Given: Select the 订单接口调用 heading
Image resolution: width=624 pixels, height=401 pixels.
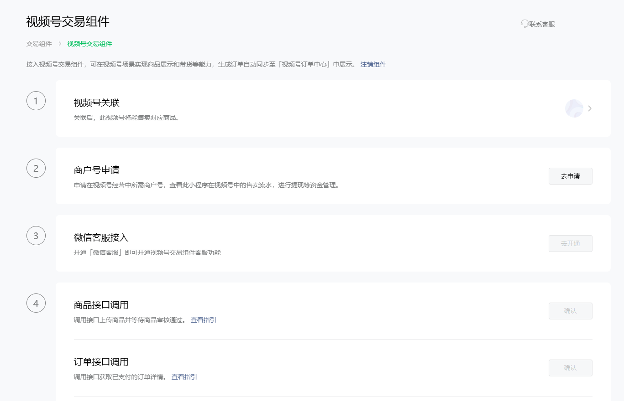Looking at the screenshot, I should [x=101, y=362].
